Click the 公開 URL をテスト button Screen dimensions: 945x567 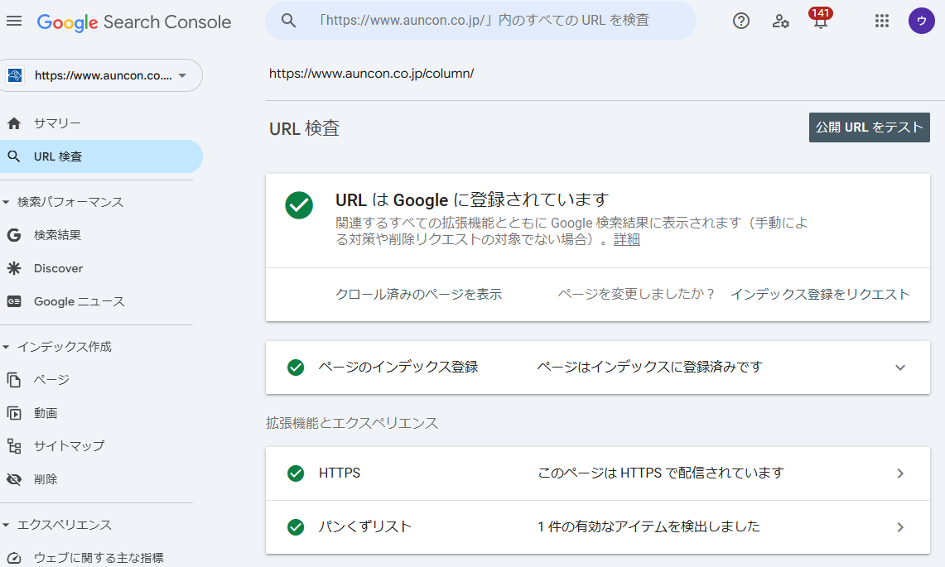pos(869,127)
